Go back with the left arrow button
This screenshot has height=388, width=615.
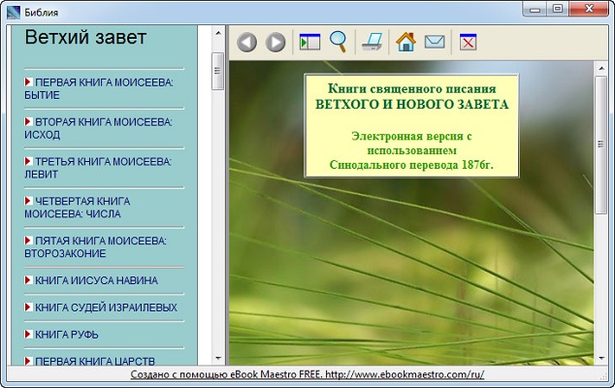pos(246,42)
